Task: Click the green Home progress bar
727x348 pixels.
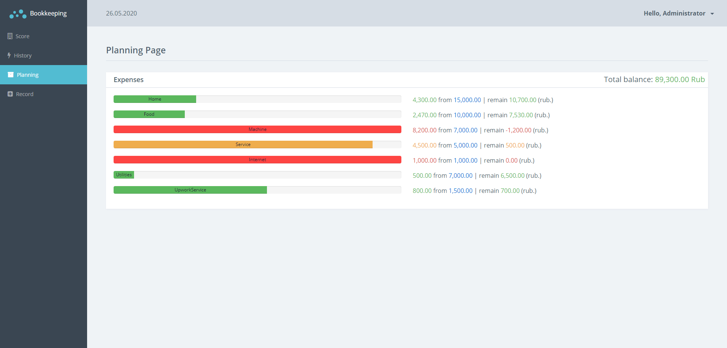Action: [155, 99]
